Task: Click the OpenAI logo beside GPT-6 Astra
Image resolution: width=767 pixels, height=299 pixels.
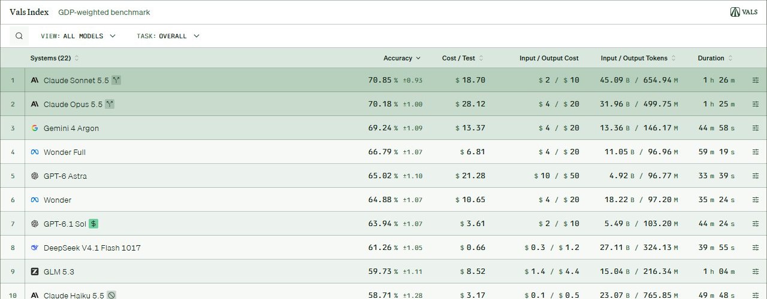Action: point(35,176)
